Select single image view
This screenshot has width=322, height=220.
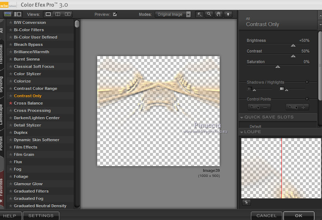click(48, 14)
